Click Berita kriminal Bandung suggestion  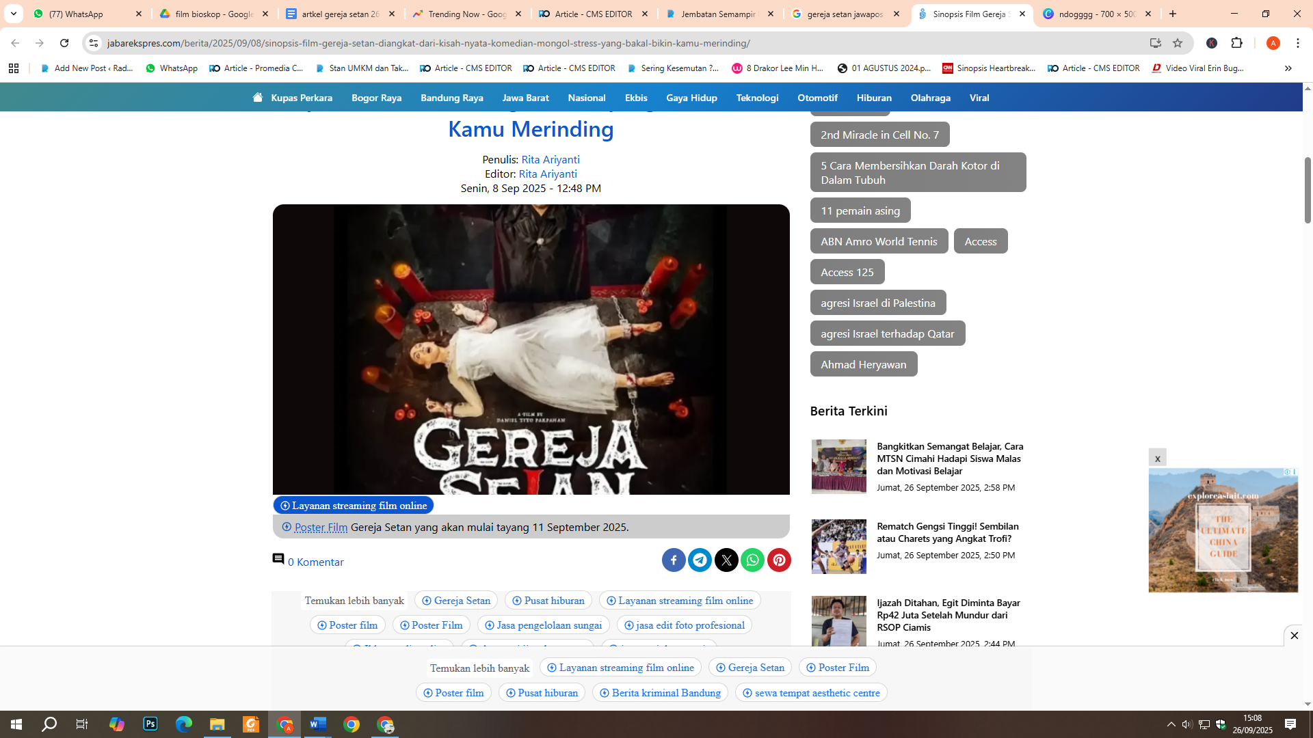(660, 693)
